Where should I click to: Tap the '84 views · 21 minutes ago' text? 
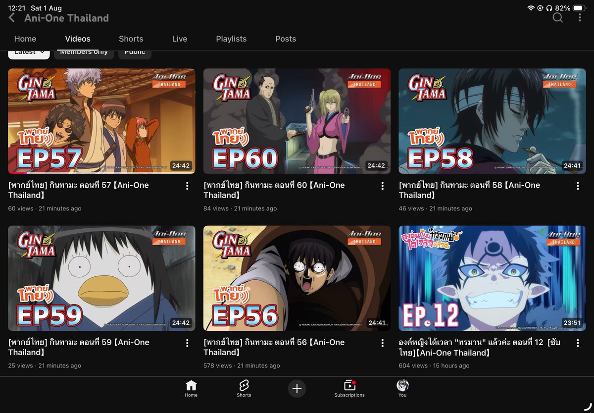[240, 208]
